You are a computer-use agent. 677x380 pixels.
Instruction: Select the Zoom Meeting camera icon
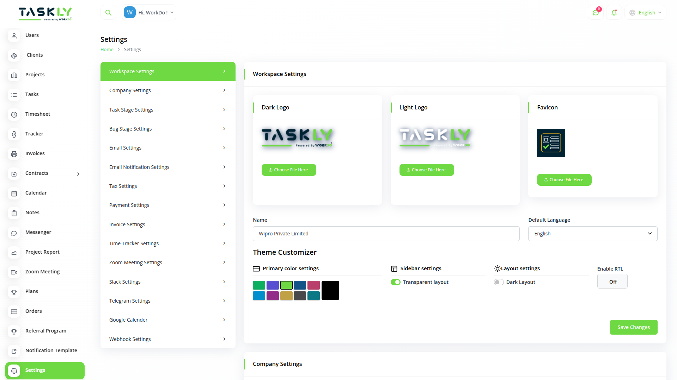point(14,272)
